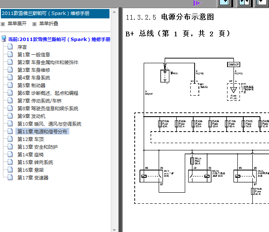Click the page icon beside 第6章
This screenshot has width=269, height=232.
pos(10,93)
